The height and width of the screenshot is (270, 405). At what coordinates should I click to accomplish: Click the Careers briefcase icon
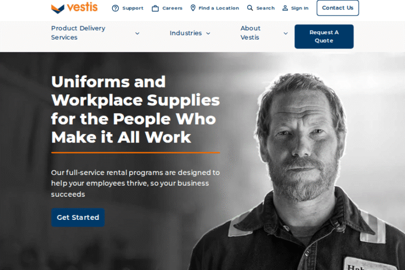(155, 8)
